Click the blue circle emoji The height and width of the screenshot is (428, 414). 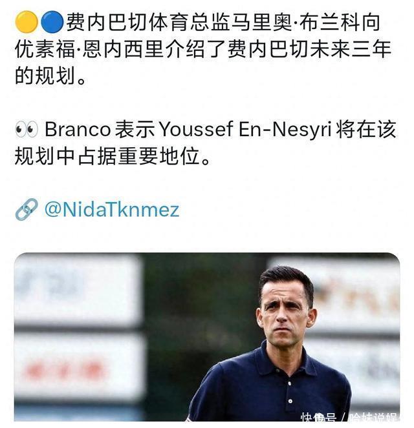[x=52, y=22]
